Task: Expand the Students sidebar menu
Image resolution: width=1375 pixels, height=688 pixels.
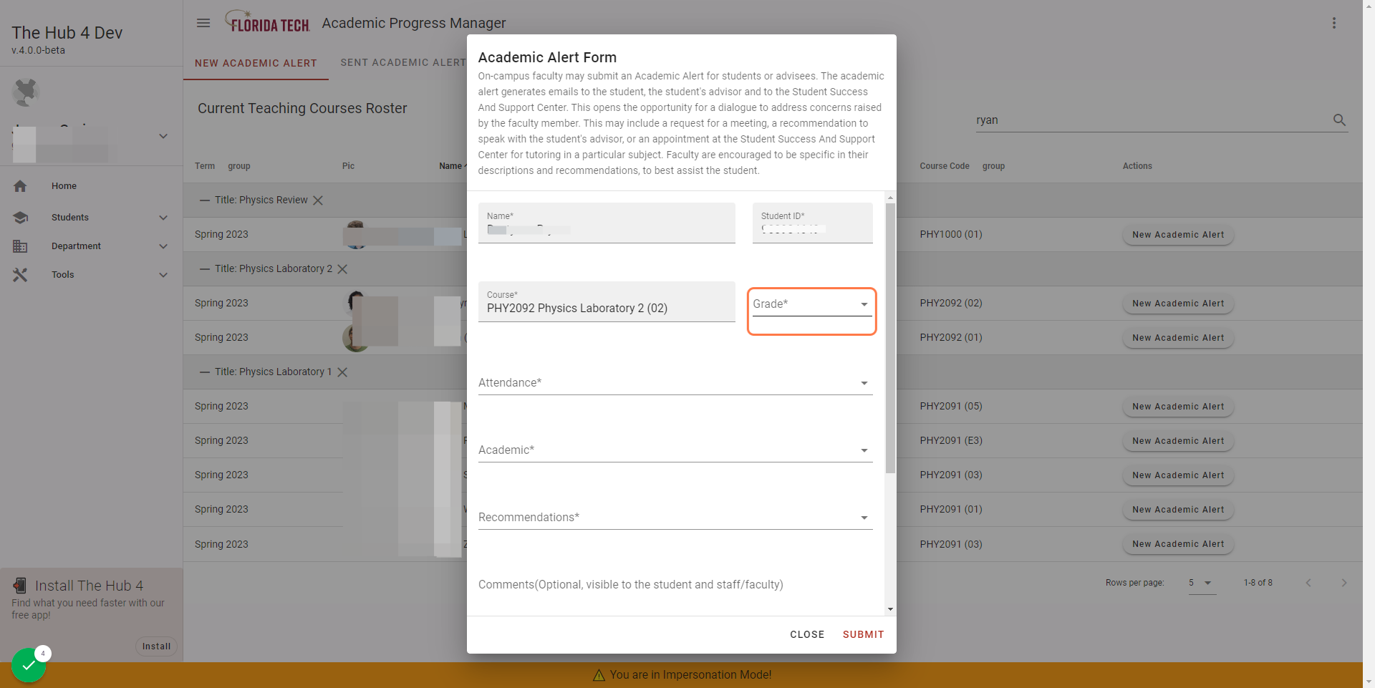Action: (x=163, y=218)
